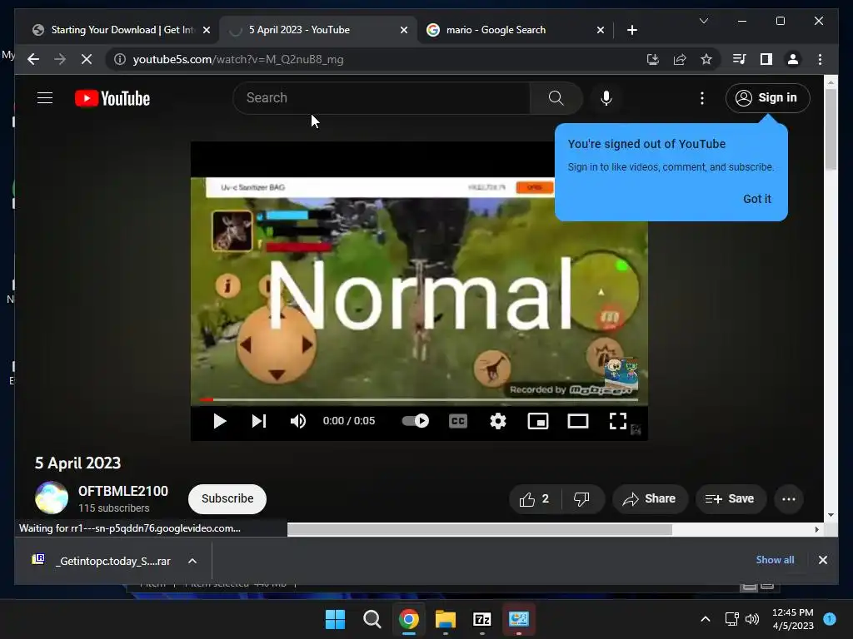853x639 pixels.
Task: Enable miniplayer mode
Action: pyautogui.click(x=538, y=421)
